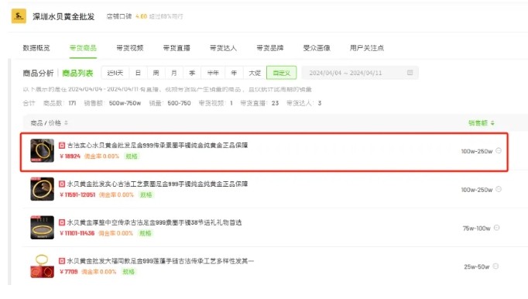Select the 自定义 date range option
Viewport: 528px width, 299px height.
coord(282,73)
